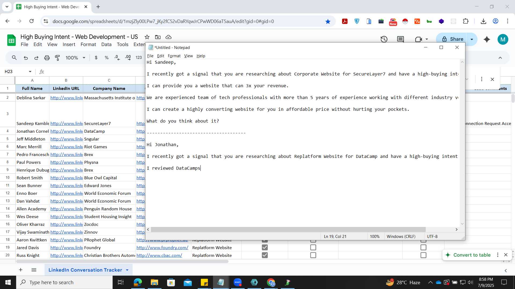Select the paint format tool
The width and height of the screenshot is (515, 289).
pos(57,58)
